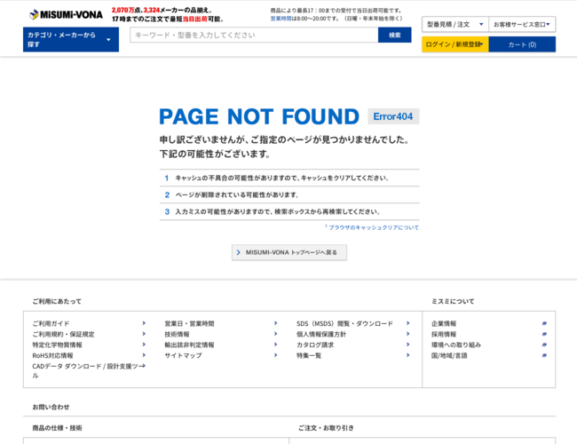Click the MISUMI-VONA logo
The height and width of the screenshot is (444, 577).
(x=67, y=14)
